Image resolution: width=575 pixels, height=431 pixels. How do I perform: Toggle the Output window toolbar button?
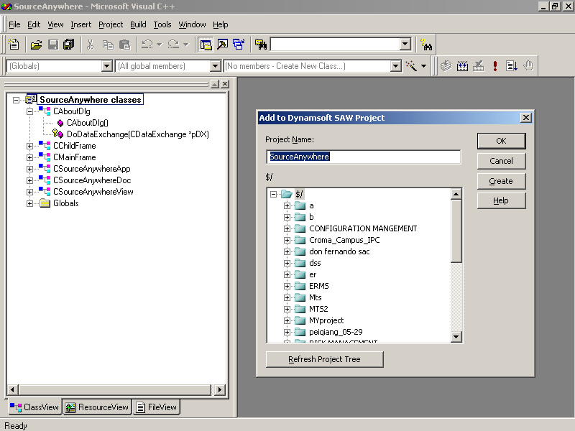coord(222,45)
